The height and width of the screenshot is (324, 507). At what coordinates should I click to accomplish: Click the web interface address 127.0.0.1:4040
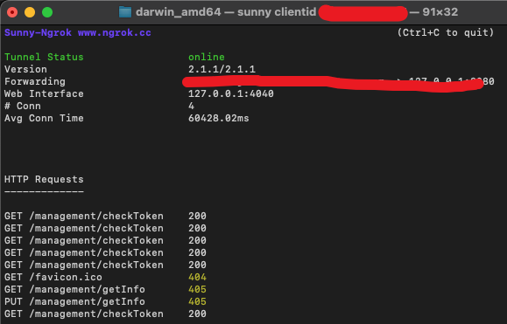(x=231, y=93)
